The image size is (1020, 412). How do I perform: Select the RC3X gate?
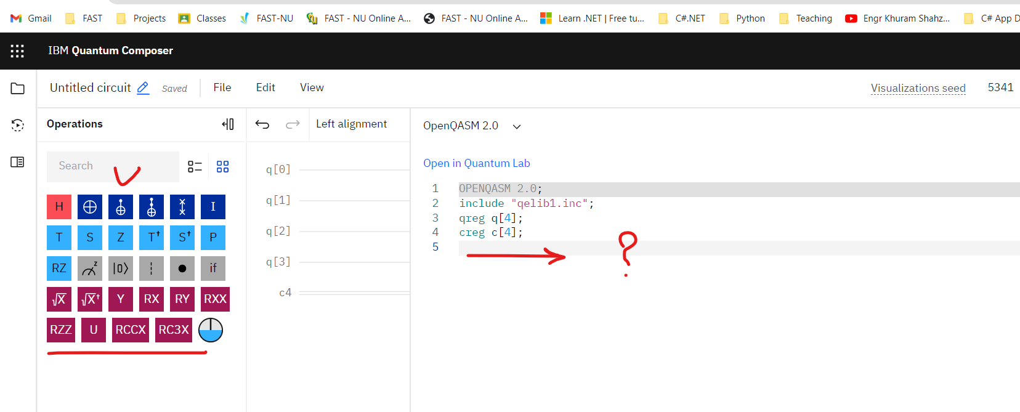(174, 330)
